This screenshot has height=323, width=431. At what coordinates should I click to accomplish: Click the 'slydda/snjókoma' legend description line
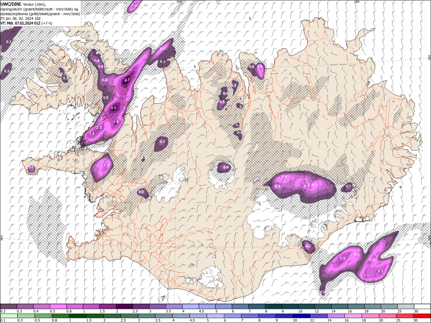click(40, 13)
